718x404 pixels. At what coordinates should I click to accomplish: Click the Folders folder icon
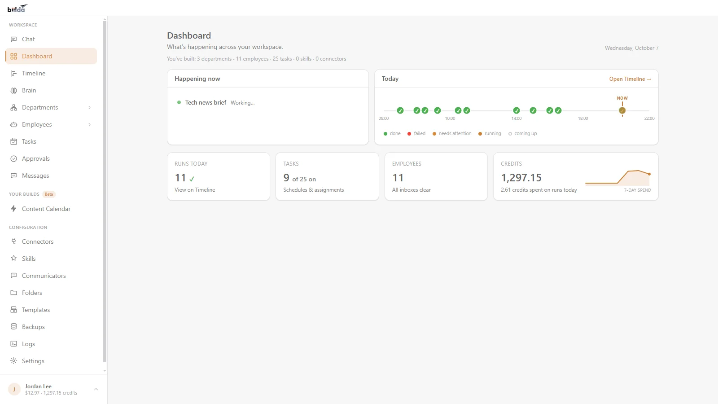click(14, 293)
